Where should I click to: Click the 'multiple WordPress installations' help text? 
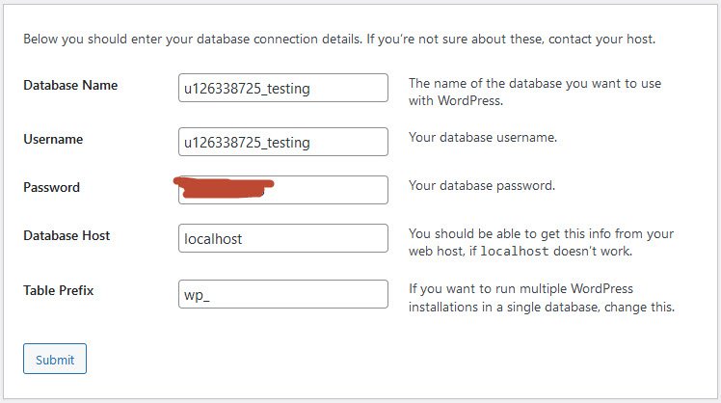coord(542,298)
